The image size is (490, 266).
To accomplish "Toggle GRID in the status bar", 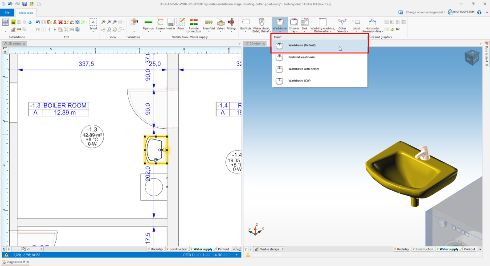I will (208, 255).
